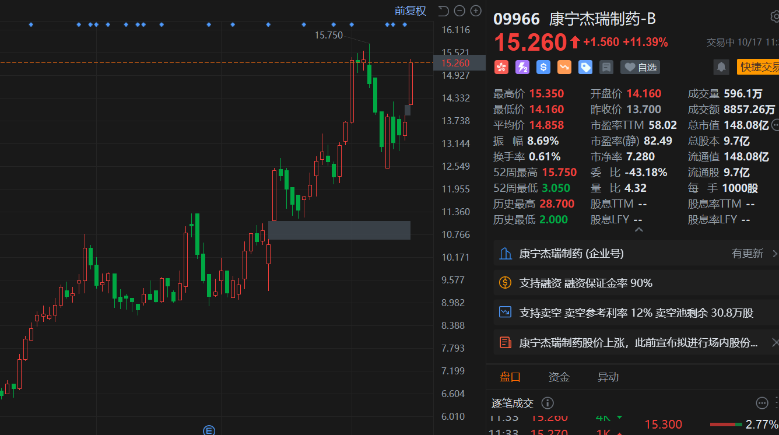779x435 pixels.
Task: Click the 逐笔成交 info icon
Action: click(x=547, y=403)
